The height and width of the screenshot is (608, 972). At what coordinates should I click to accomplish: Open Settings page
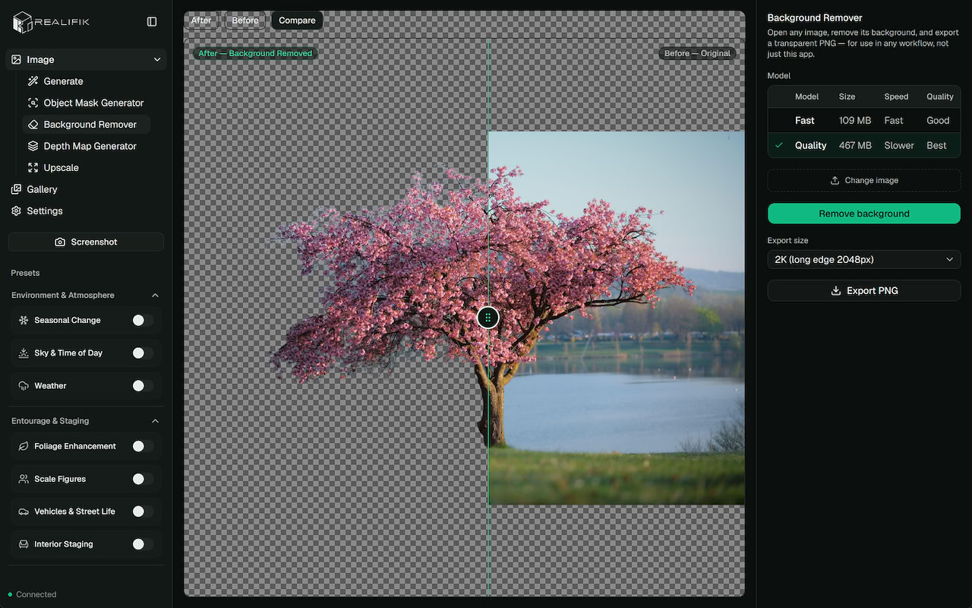tap(45, 211)
